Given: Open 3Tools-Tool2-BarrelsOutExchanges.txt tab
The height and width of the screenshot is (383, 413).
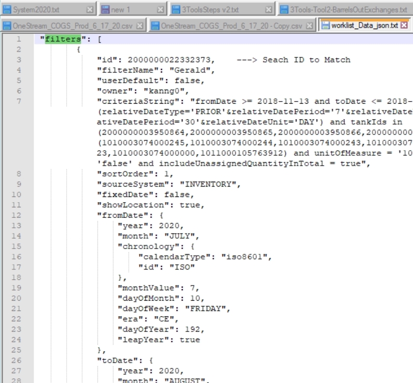Looking at the screenshot, I should pyautogui.click(x=345, y=10).
